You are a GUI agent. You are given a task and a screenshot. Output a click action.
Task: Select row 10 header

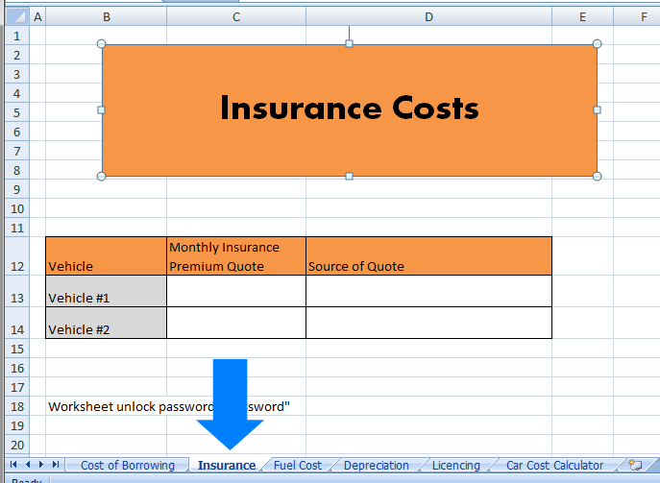[17, 208]
